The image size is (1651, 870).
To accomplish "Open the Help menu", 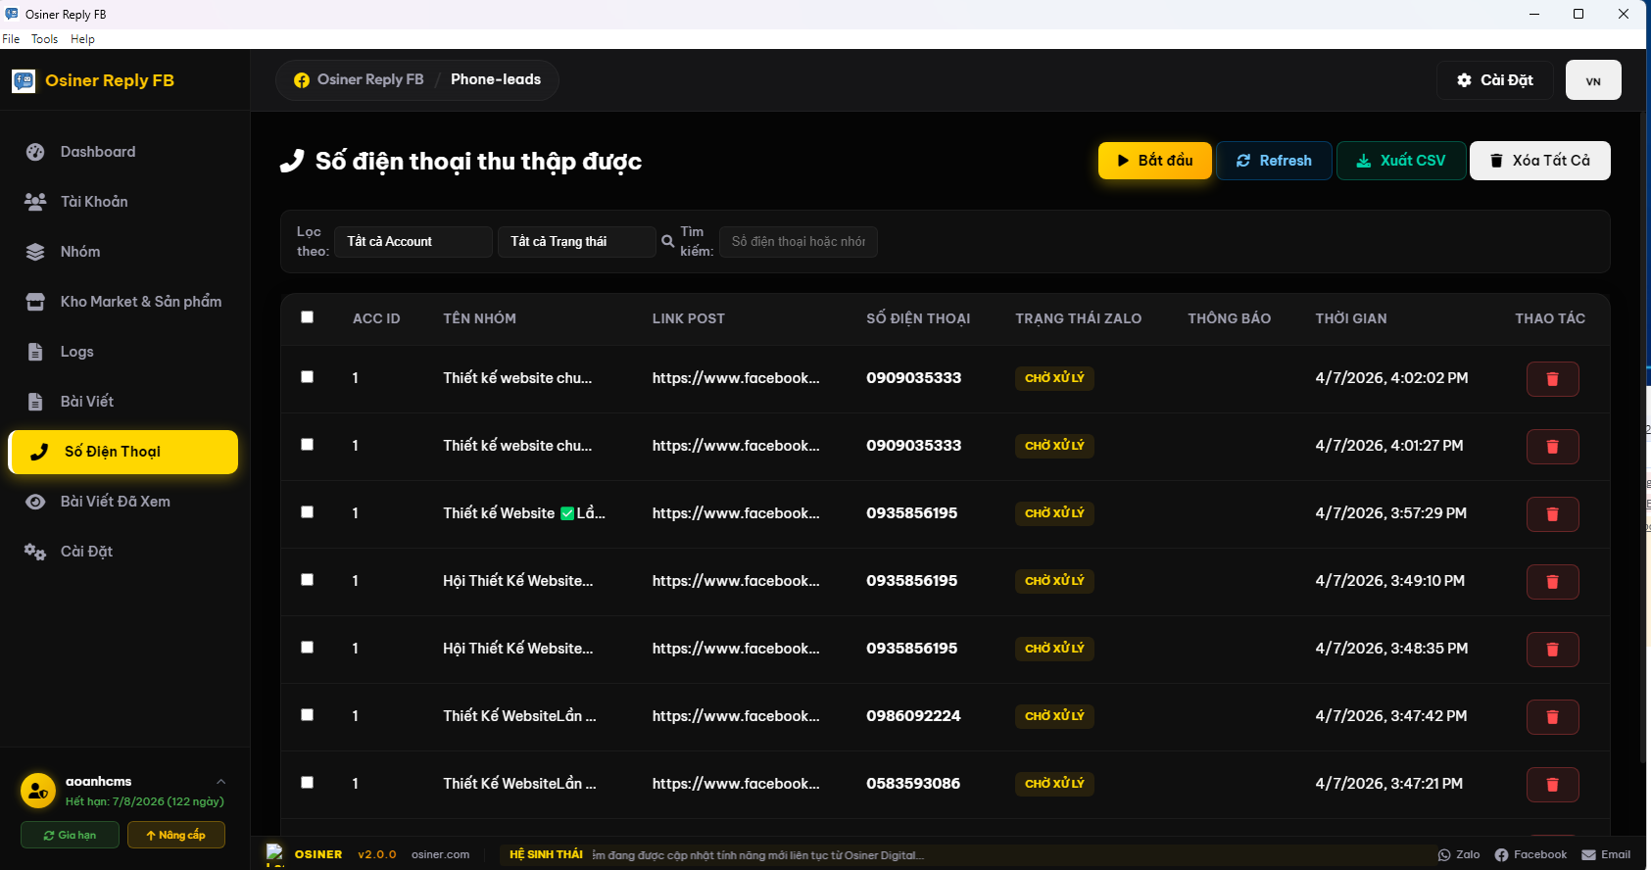I will pos(82,39).
